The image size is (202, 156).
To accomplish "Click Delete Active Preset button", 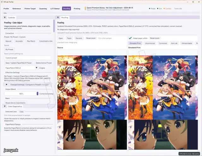I will pyautogui.click(x=44, y=63).
